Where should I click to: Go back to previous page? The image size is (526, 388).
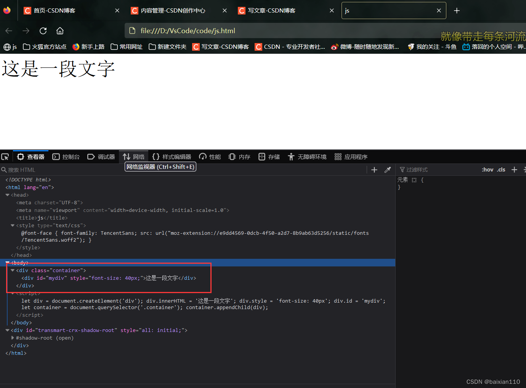pyautogui.click(x=9, y=30)
